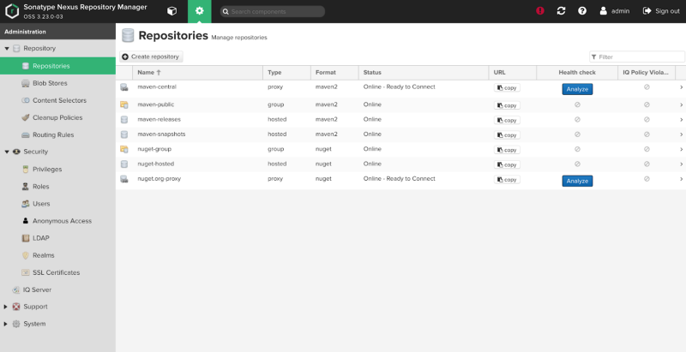The image size is (686, 352).
Task: Open the Browse cube icon in header
Action: click(171, 11)
